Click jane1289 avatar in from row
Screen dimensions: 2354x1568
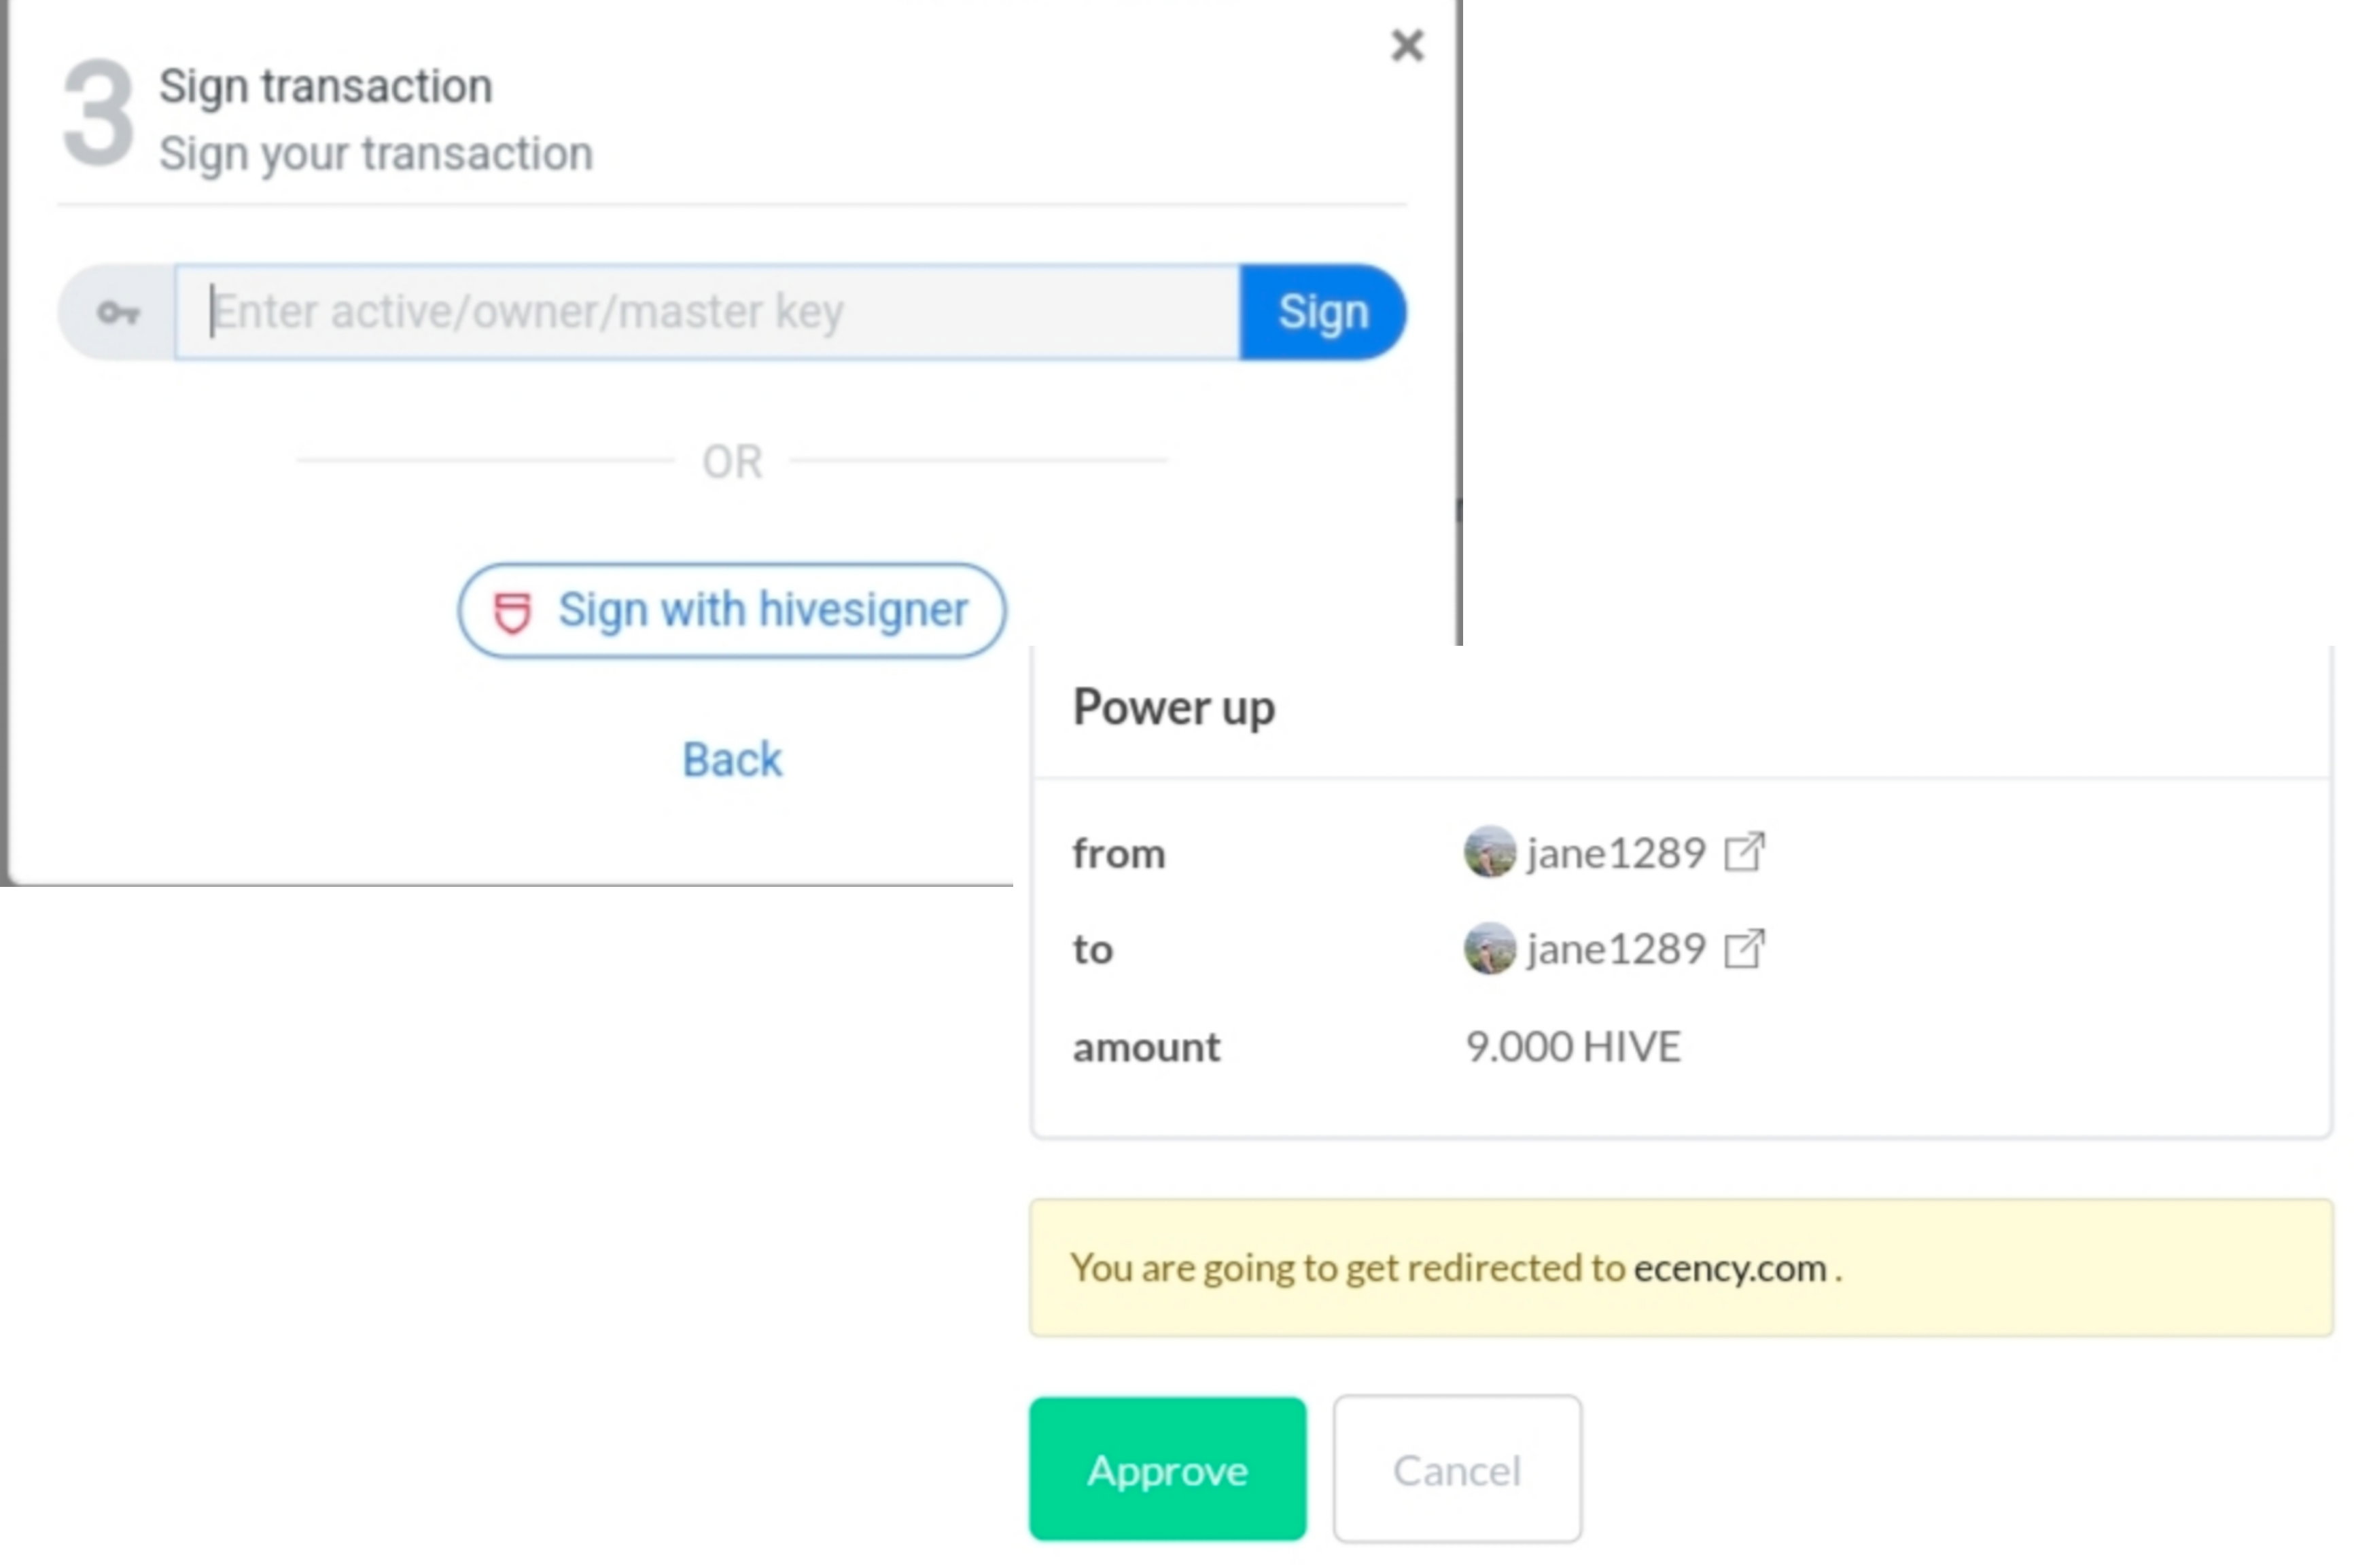(1490, 852)
